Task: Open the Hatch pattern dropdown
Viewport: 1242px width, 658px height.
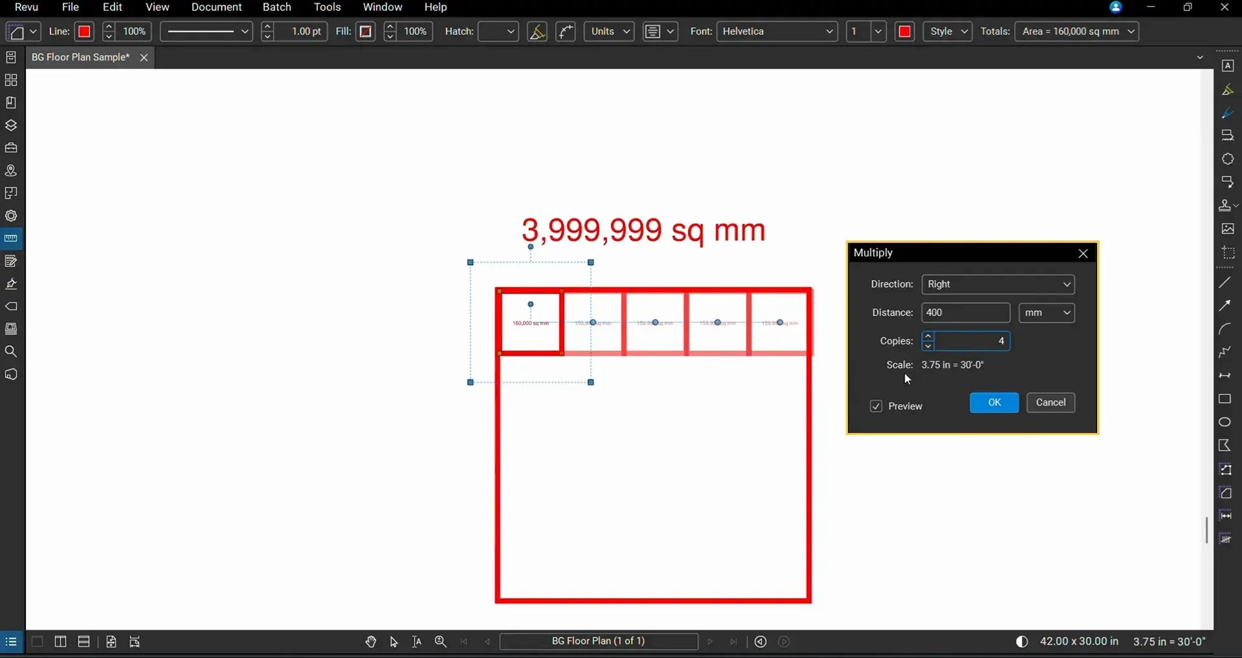Action: point(498,31)
